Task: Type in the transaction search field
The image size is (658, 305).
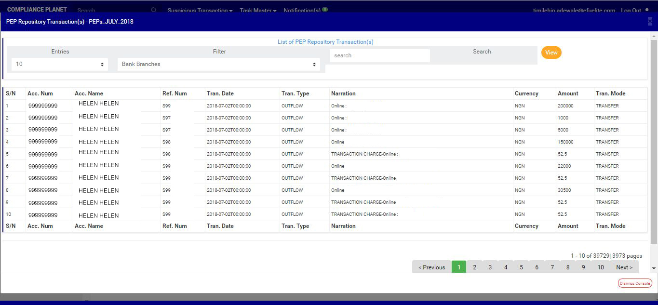Action: [379, 55]
